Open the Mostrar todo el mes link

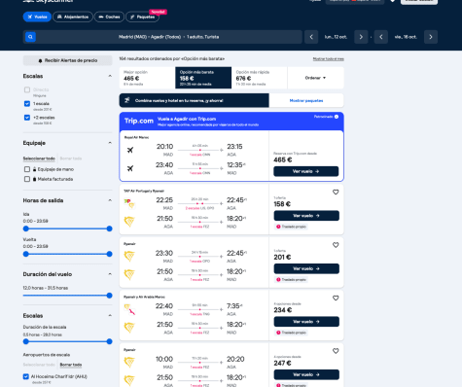coord(329,59)
